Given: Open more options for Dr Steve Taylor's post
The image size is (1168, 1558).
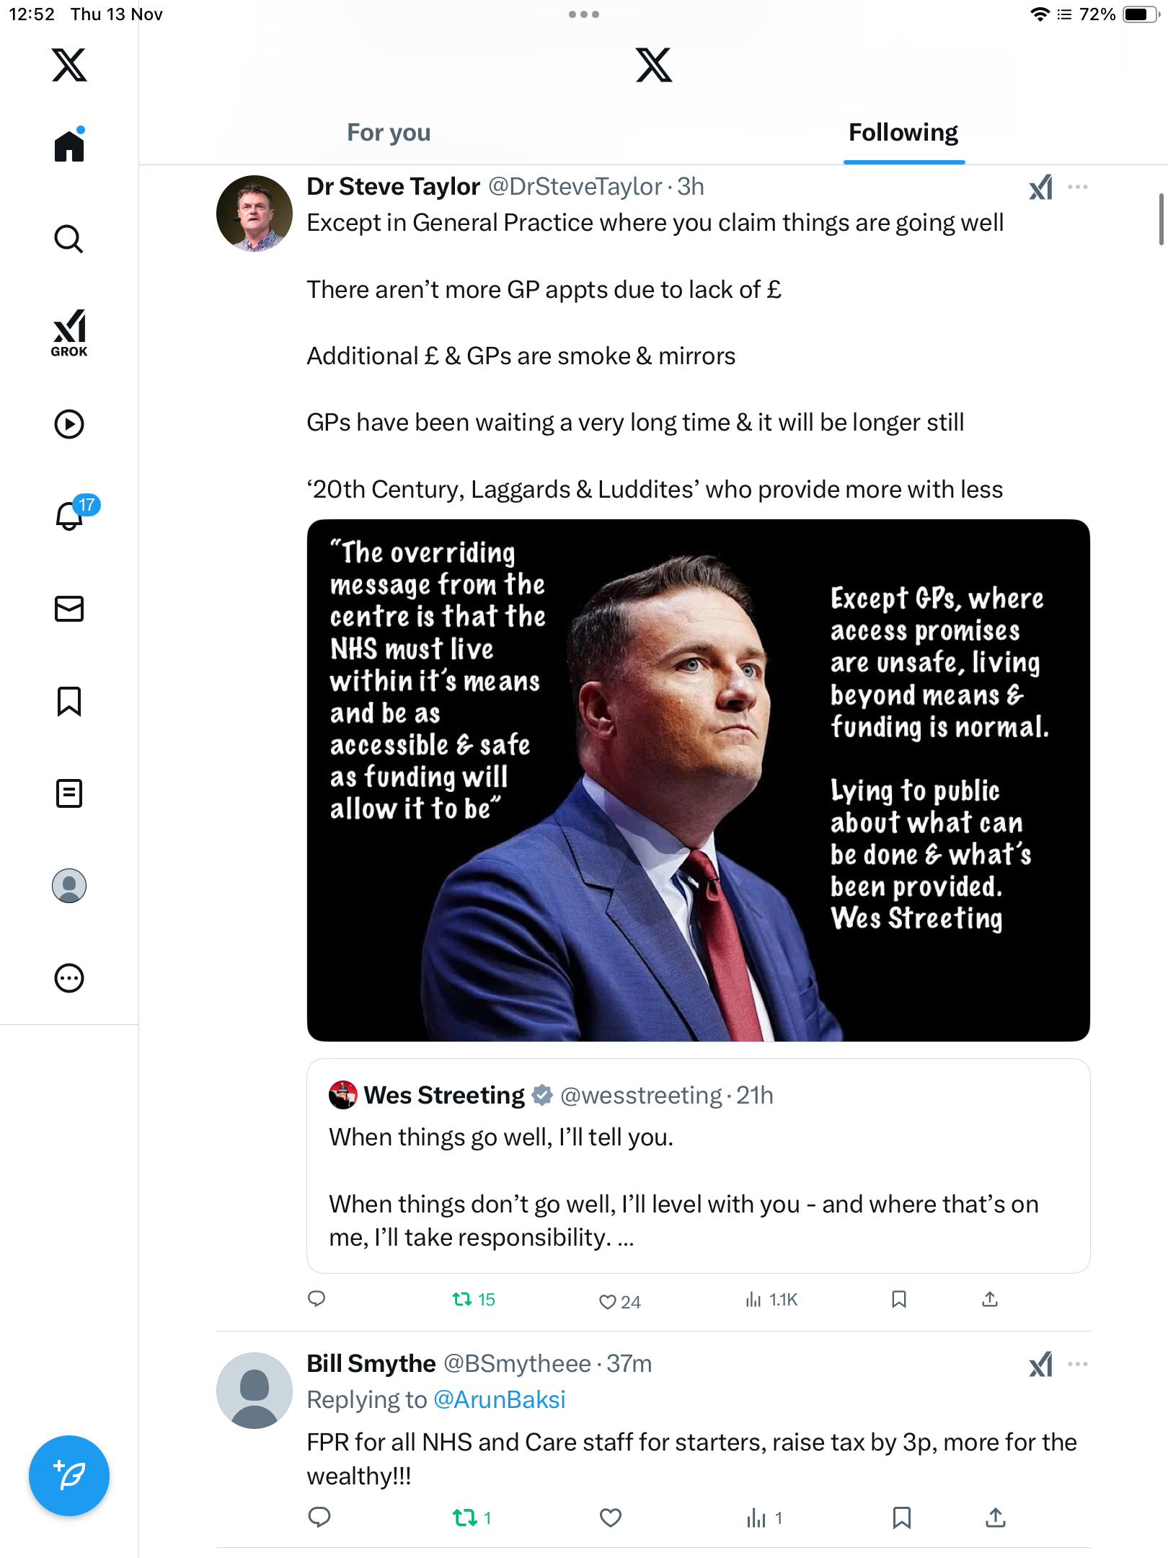Looking at the screenshot, I should [x=1078, y=187].
